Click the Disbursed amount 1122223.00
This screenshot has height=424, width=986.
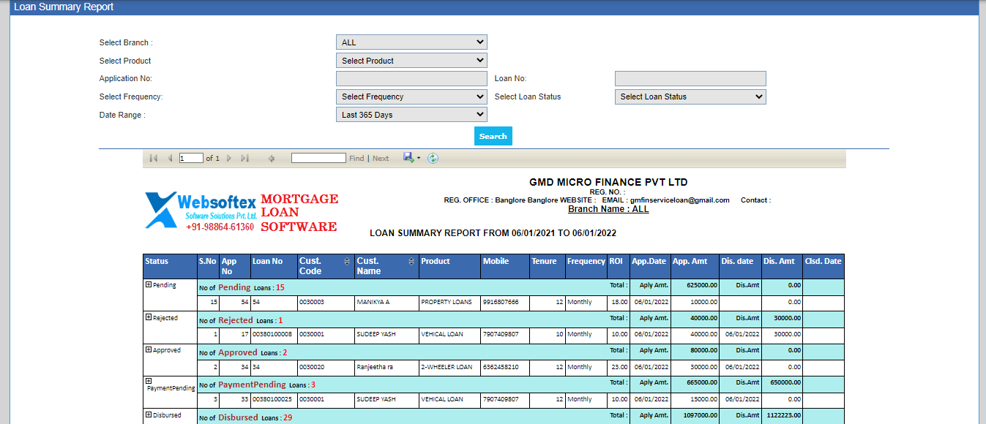point(785,416)
